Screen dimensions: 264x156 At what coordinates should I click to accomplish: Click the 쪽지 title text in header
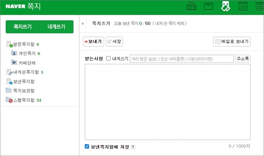[x=34, y=6]
